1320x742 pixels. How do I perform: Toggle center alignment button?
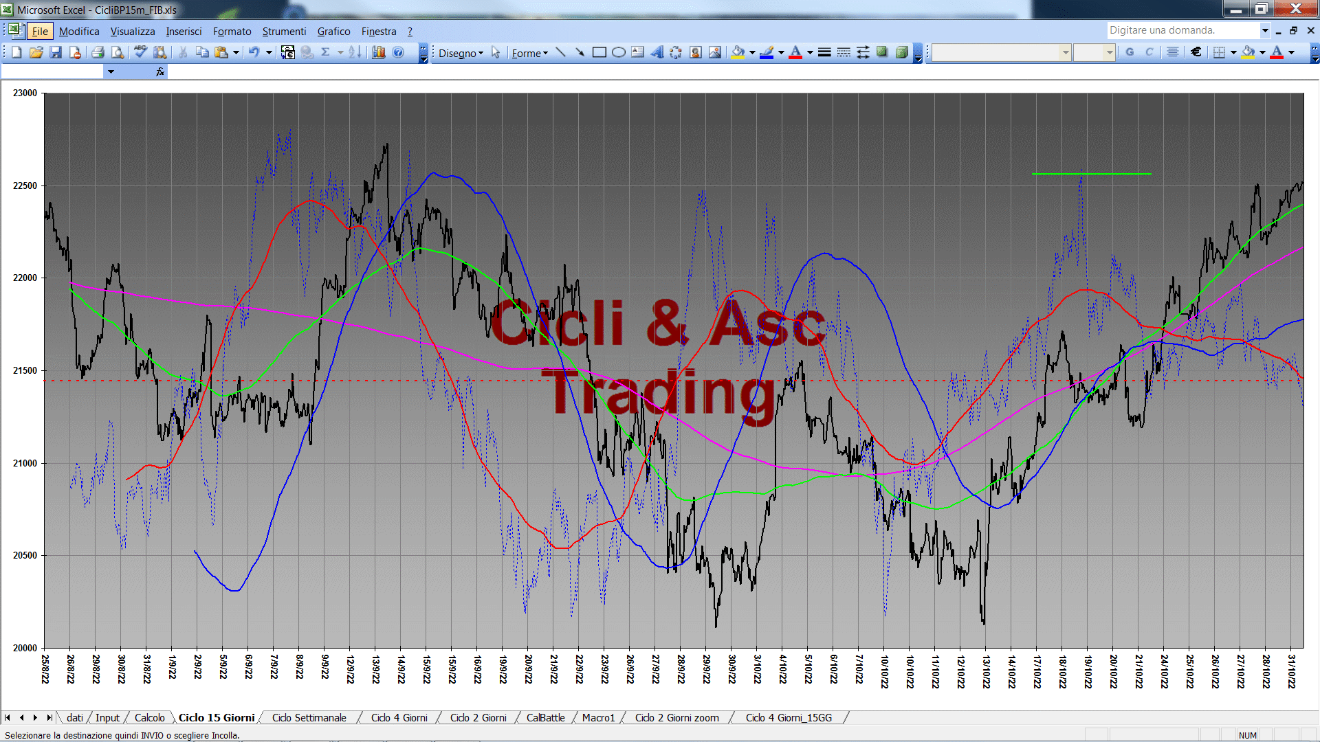click(x=1173, y=52)
